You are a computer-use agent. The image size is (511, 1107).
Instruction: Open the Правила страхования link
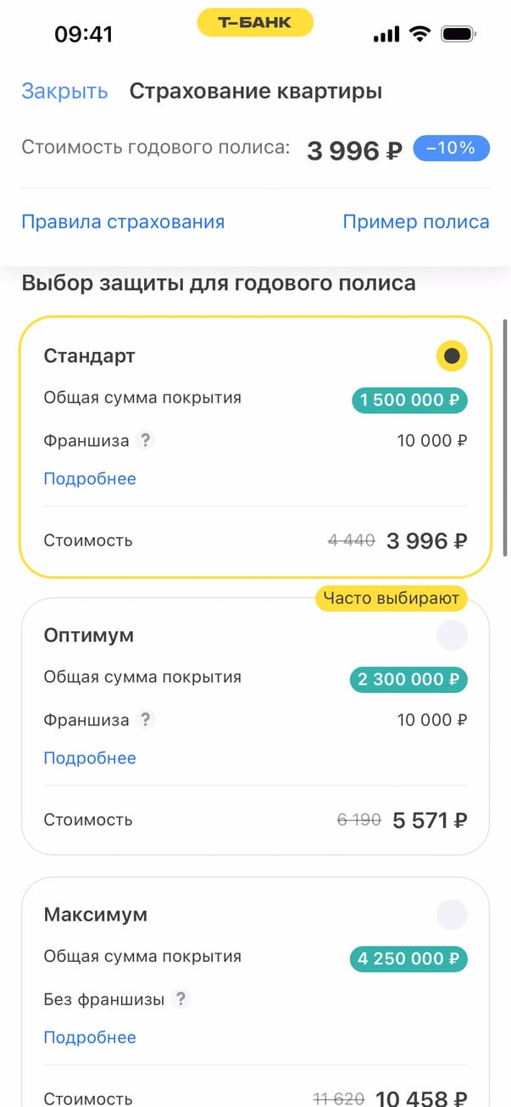point(123,222)
